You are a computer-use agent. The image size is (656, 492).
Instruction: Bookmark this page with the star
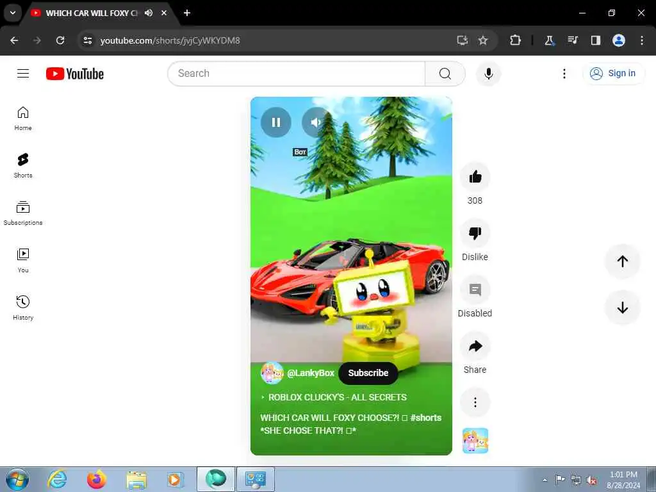(483, 40)
